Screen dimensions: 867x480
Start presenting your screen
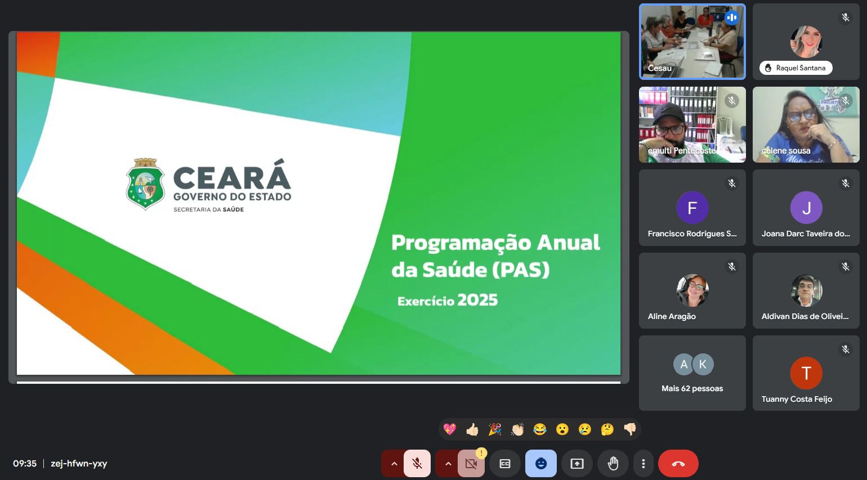(577, 464)
